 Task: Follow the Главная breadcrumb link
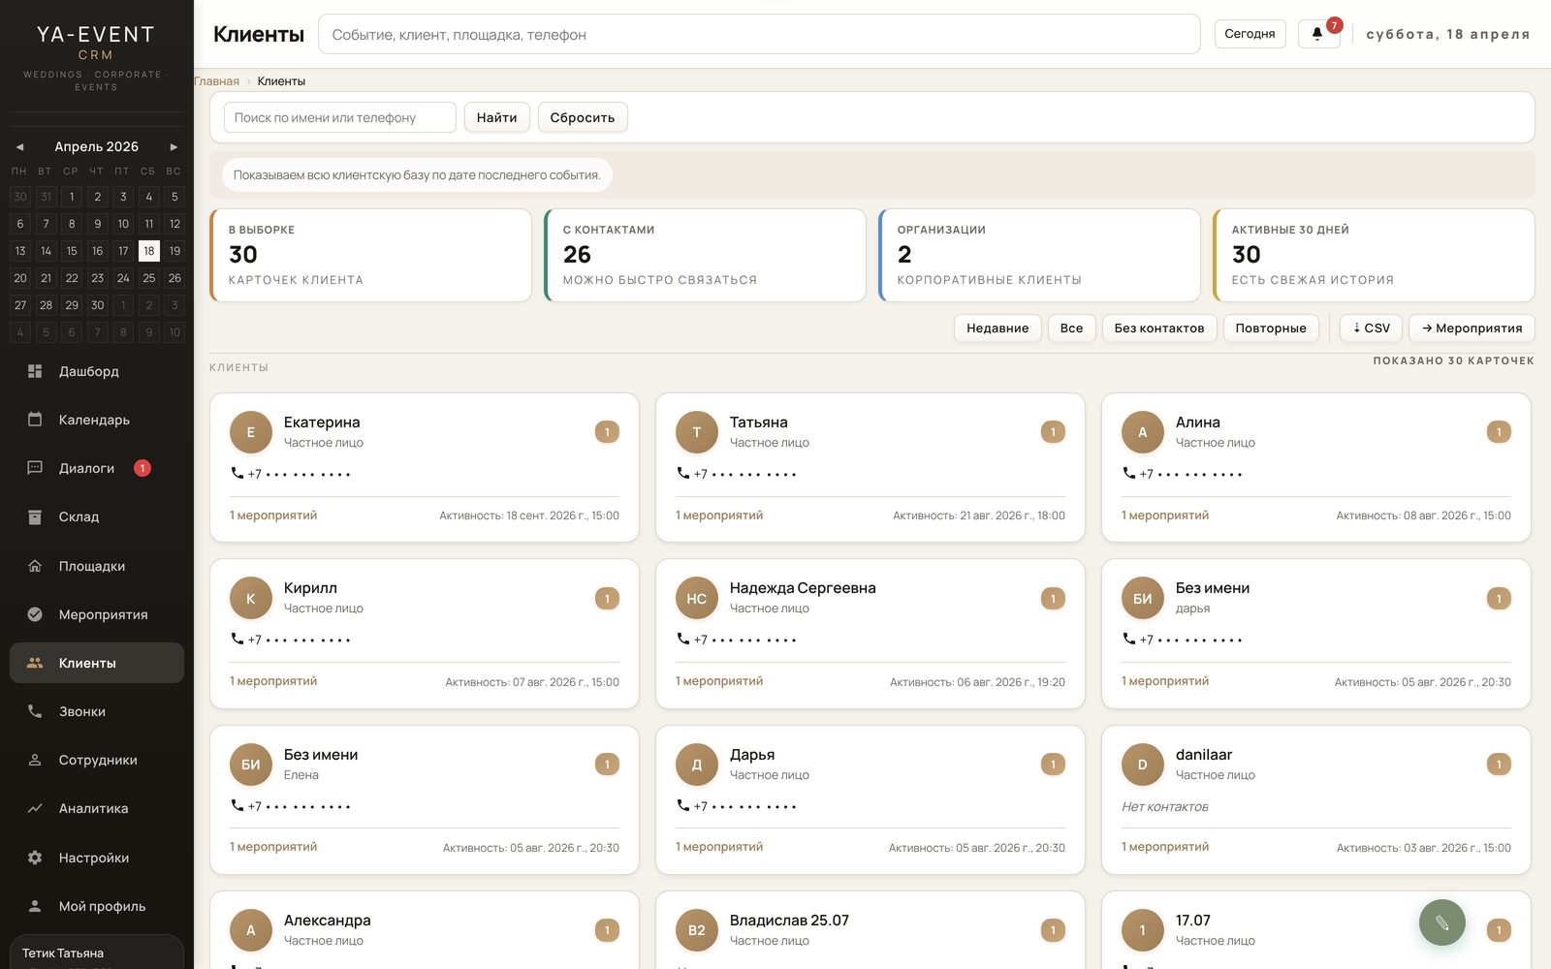click(216, 81)
